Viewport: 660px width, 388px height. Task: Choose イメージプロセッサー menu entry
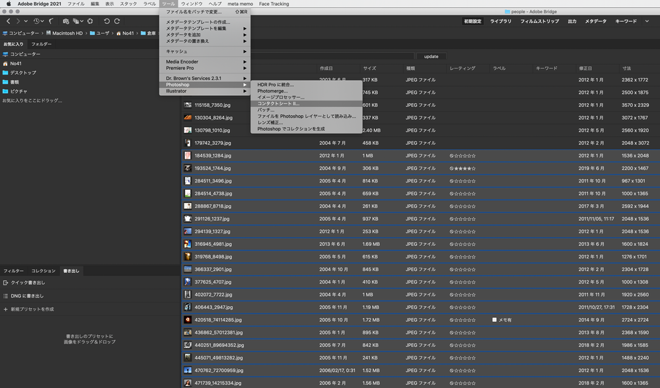pyautogui.click(x=307, y=97)
